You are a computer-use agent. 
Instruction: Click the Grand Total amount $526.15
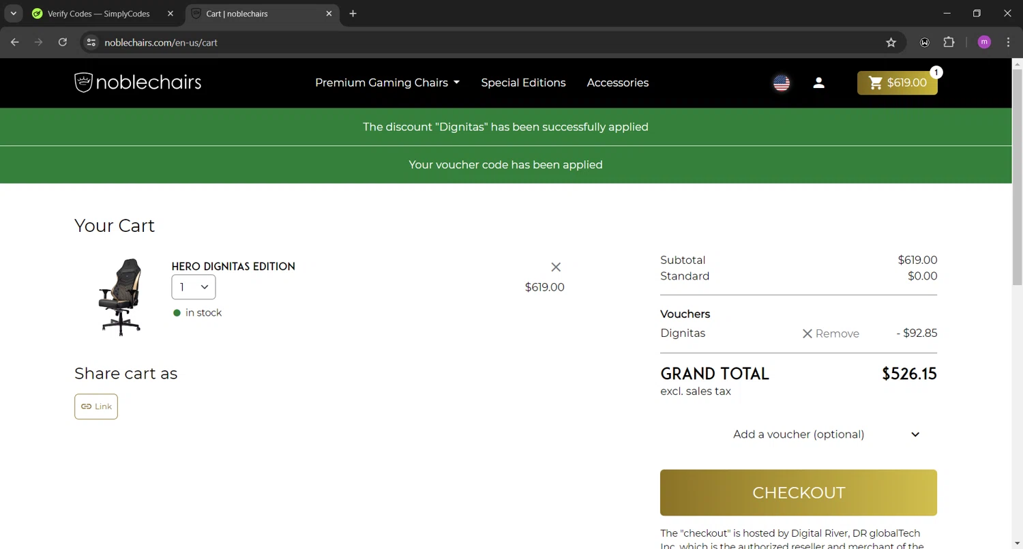pos(909,374)
